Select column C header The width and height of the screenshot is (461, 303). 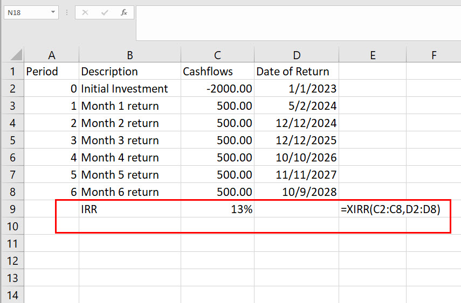point(217,55)
